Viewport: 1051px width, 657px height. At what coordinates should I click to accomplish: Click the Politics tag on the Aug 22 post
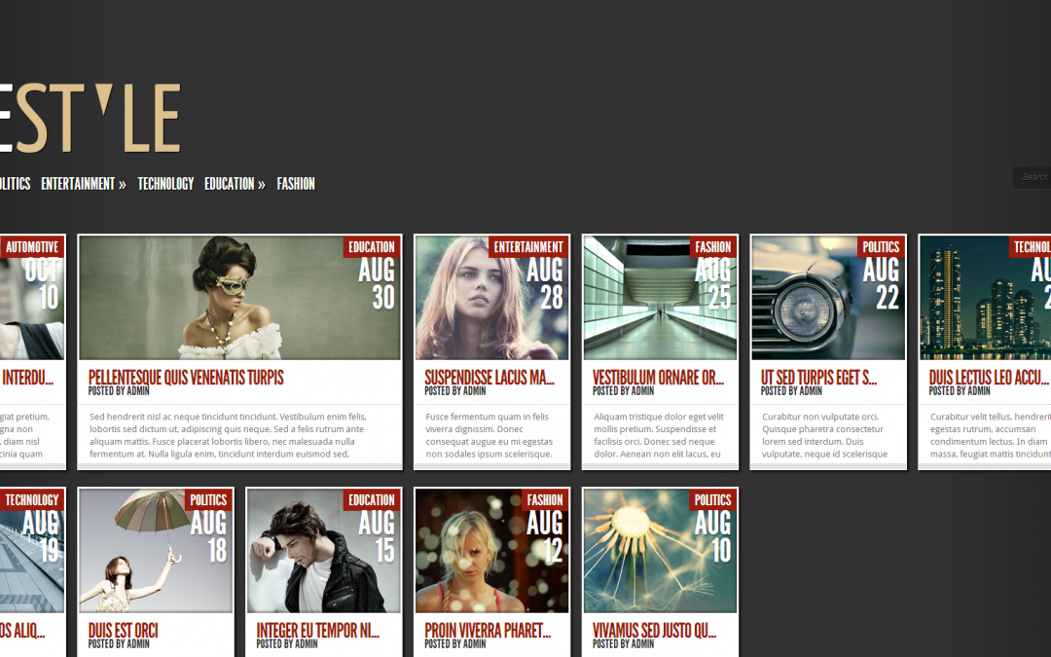pyautogui.click(x=881, y=246)
